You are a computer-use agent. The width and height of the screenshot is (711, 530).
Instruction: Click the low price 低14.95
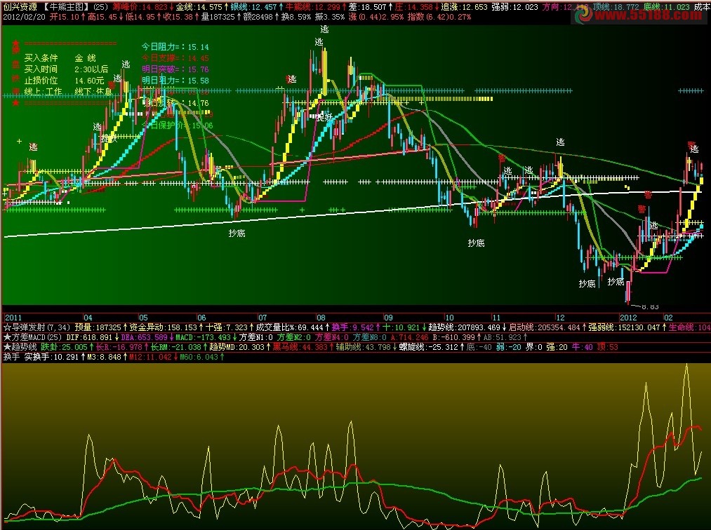point(139,17)
